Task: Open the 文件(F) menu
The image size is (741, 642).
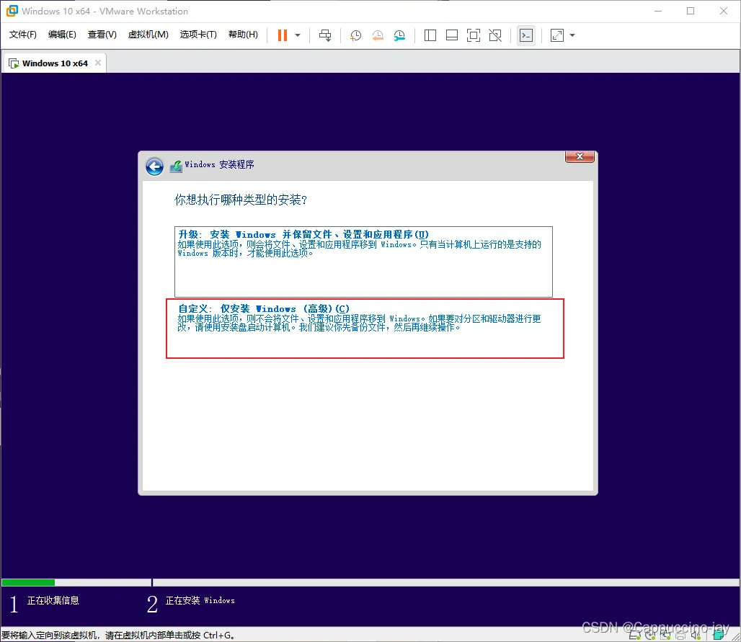Action: coord(22,35)
